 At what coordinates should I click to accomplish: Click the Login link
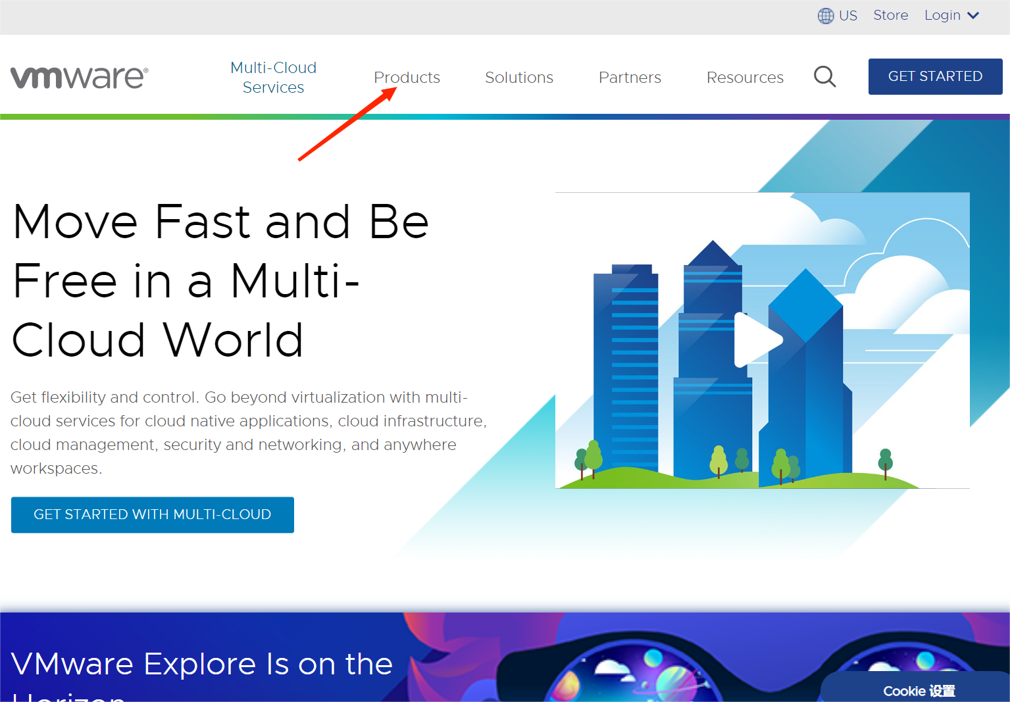pyautogui.click(x=942, y=15)
